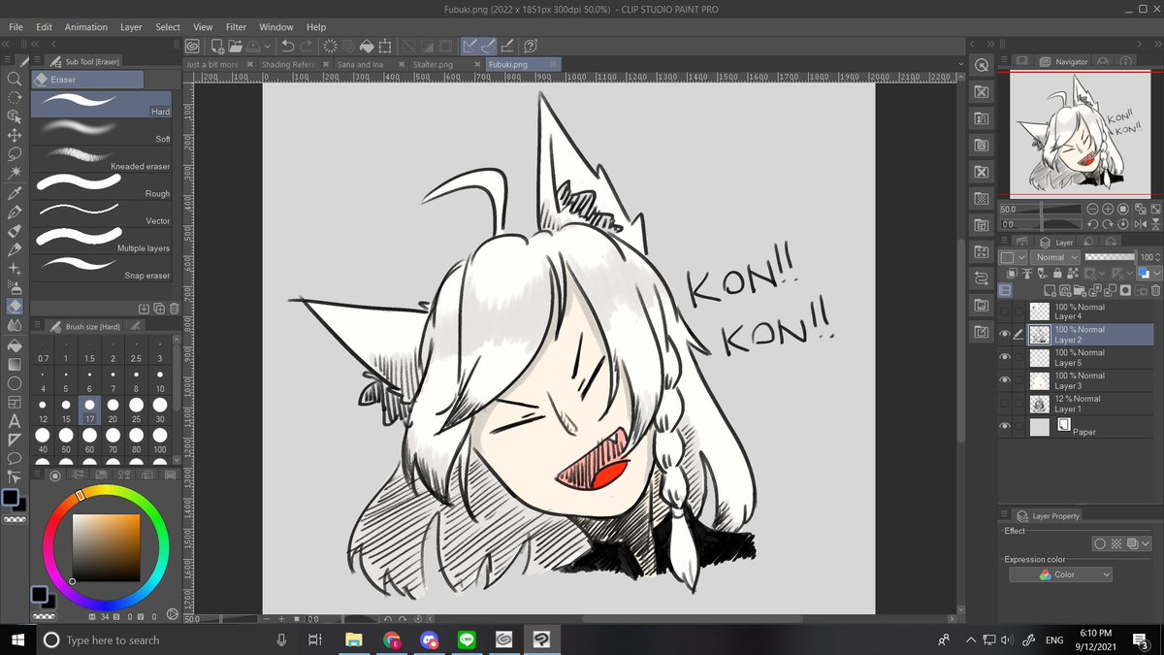Click the Scale/Rotate transform icon
The image size is (1164, 655).
coord(385,46)
